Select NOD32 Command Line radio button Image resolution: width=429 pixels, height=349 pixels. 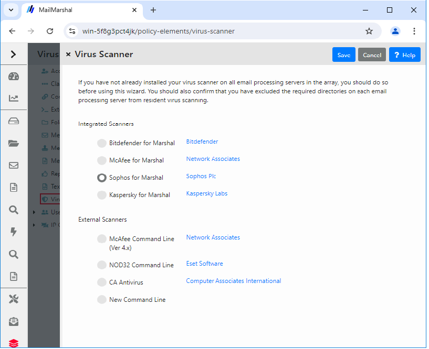102,265
